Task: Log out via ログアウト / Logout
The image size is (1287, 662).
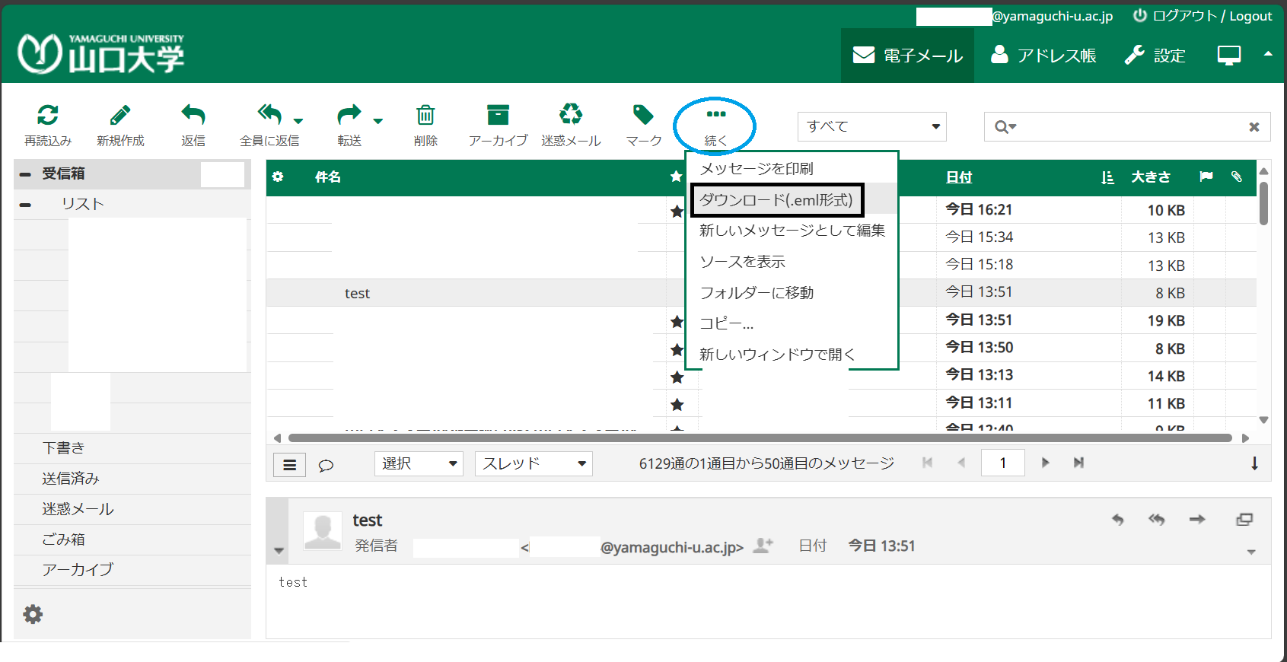Action: [1203, 16]
